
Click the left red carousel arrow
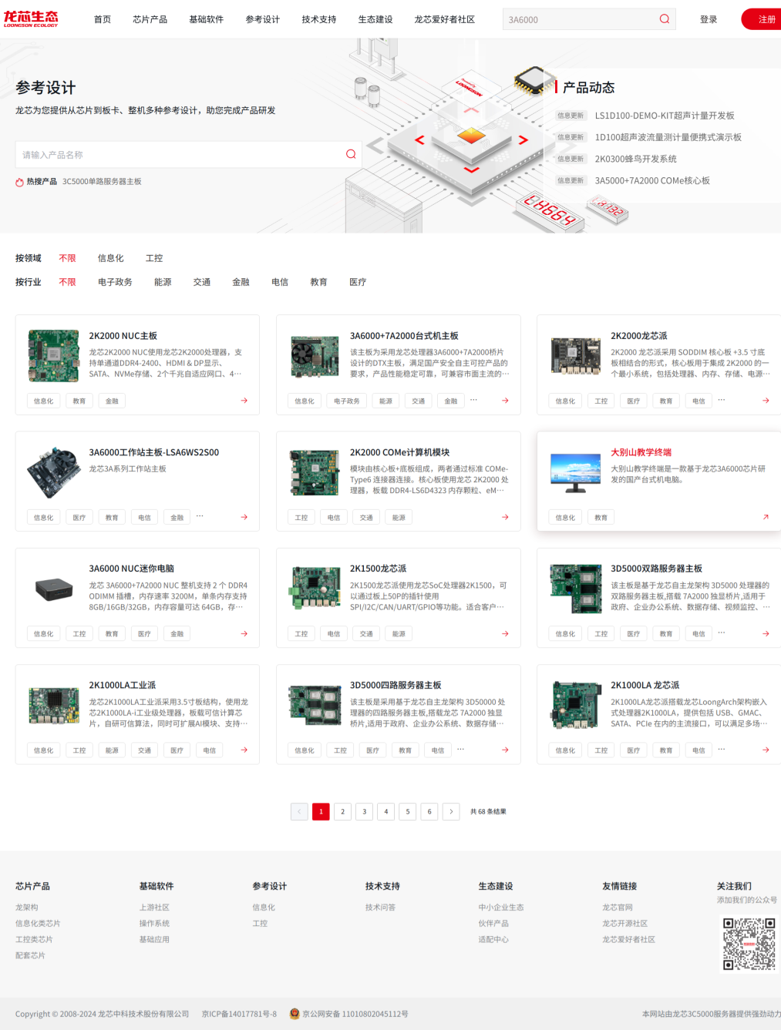click(x=419, y=140)
